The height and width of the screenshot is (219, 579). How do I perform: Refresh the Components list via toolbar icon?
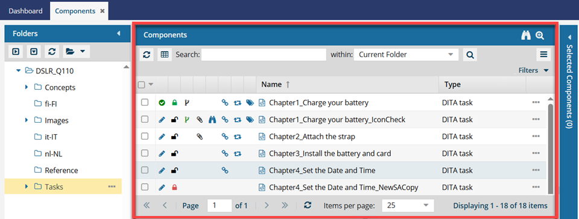[147, 55]
